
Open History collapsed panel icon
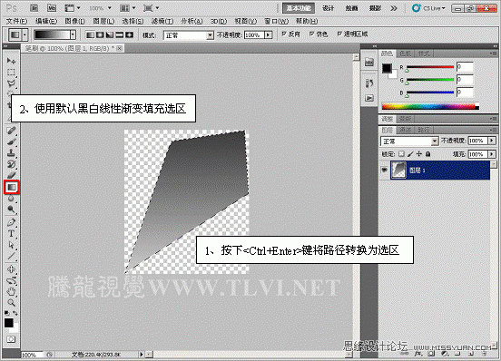tap(369, 83)
